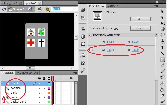Click the back arrow in edit bar
167x105 pixels.
pos(4,9)
